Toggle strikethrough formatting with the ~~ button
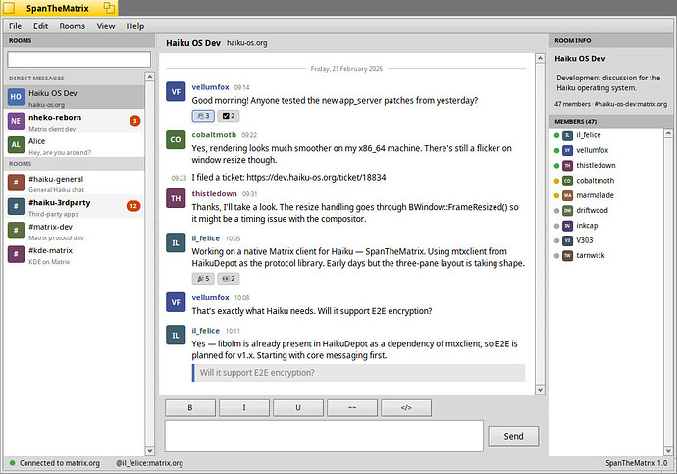 [x=352, y=408]
